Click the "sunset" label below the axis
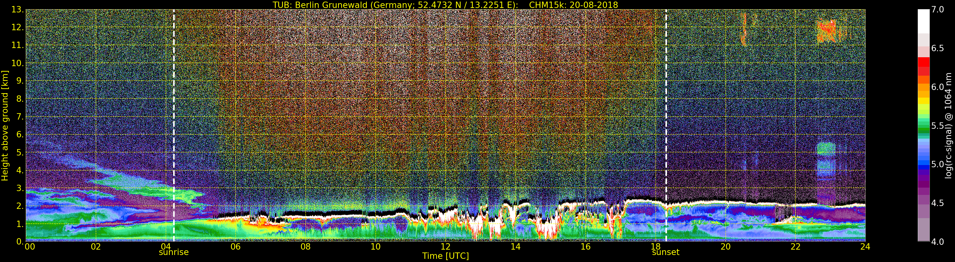The height and width of the screenshot is (262, 955). [666, 252]
